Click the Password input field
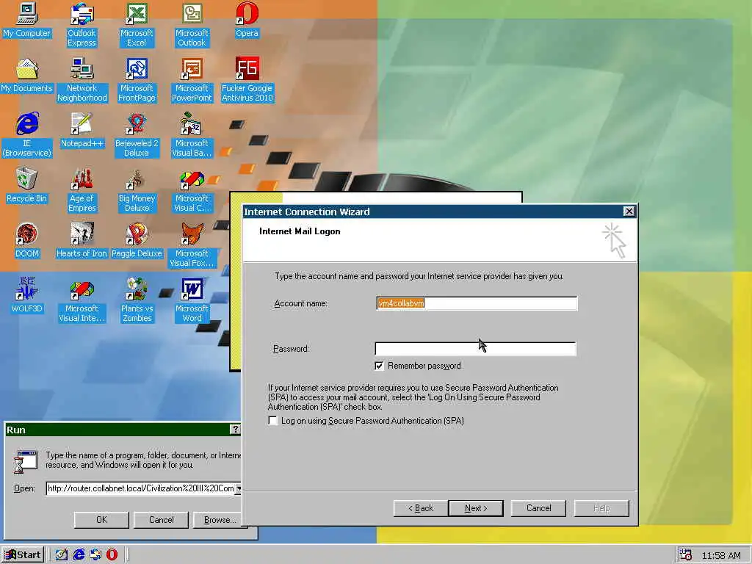 [475, 349]
